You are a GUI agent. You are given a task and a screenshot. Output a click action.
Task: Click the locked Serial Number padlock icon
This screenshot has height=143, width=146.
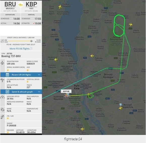[8, 70]
